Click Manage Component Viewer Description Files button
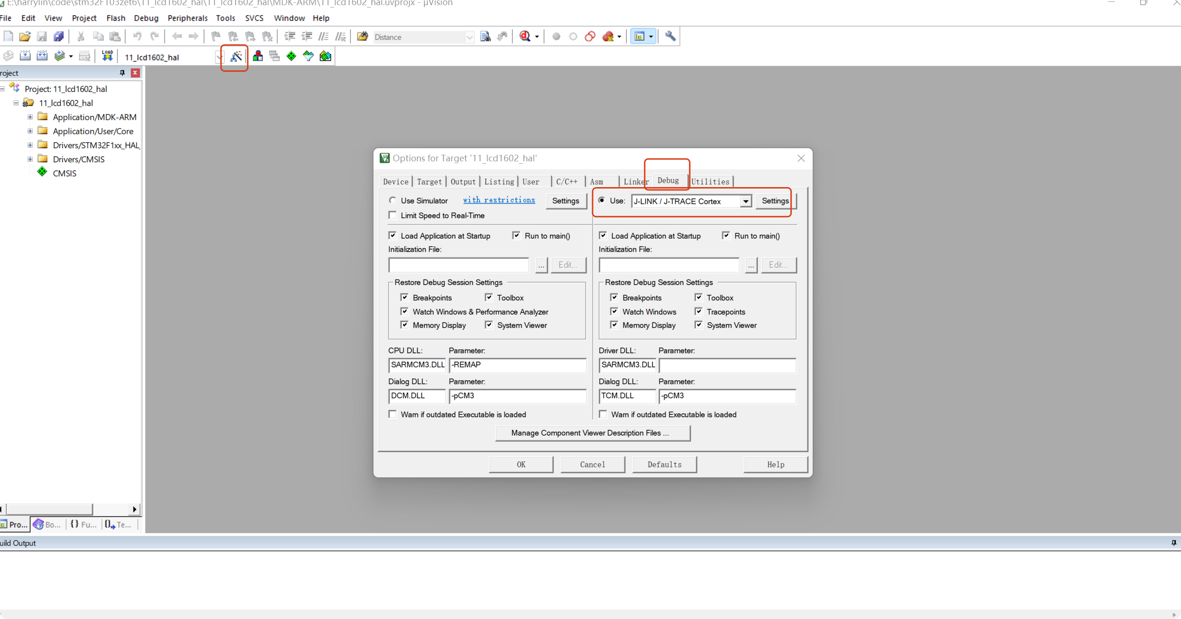The width and height of the screenshot is (1181, 619). click(x=593, y=433)
